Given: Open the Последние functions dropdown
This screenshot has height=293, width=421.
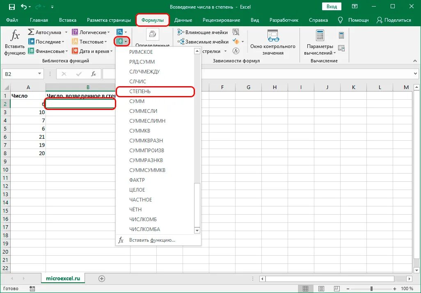Looking at the screenshot, I should pyautogui.click(x=46, y=41).
